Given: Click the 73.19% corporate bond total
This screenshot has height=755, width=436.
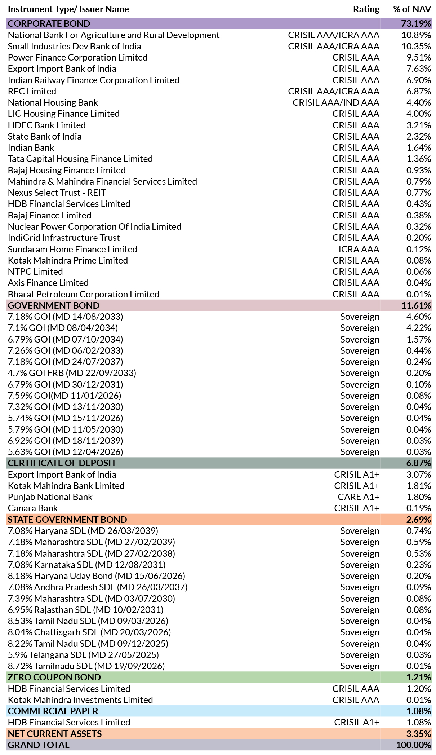Looking at the screenshot, I should click(x=416, y=23).
